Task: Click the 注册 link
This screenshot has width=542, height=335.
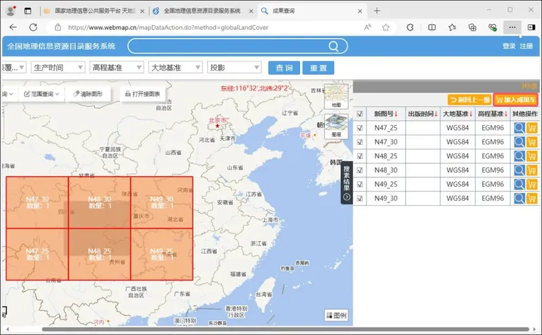Action: tap(526, 46)
